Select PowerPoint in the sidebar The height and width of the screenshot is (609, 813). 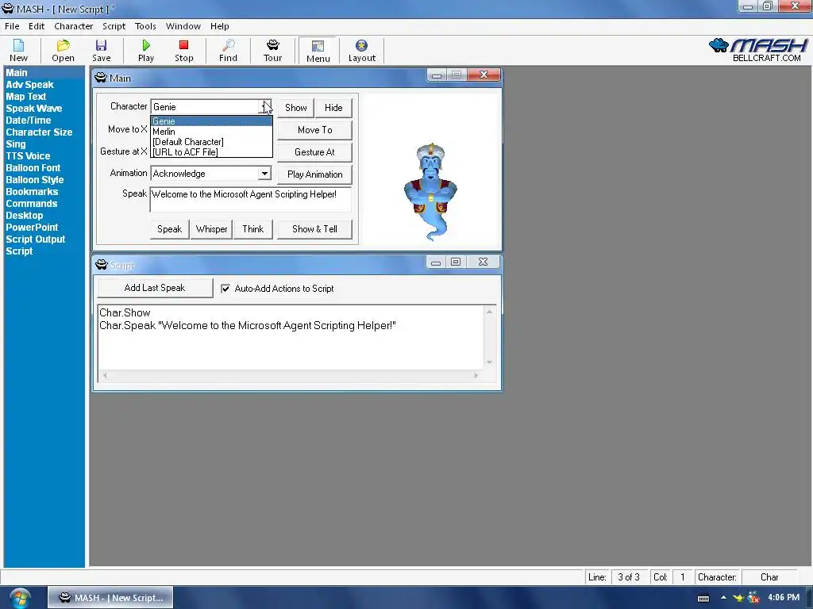point(32,228)
